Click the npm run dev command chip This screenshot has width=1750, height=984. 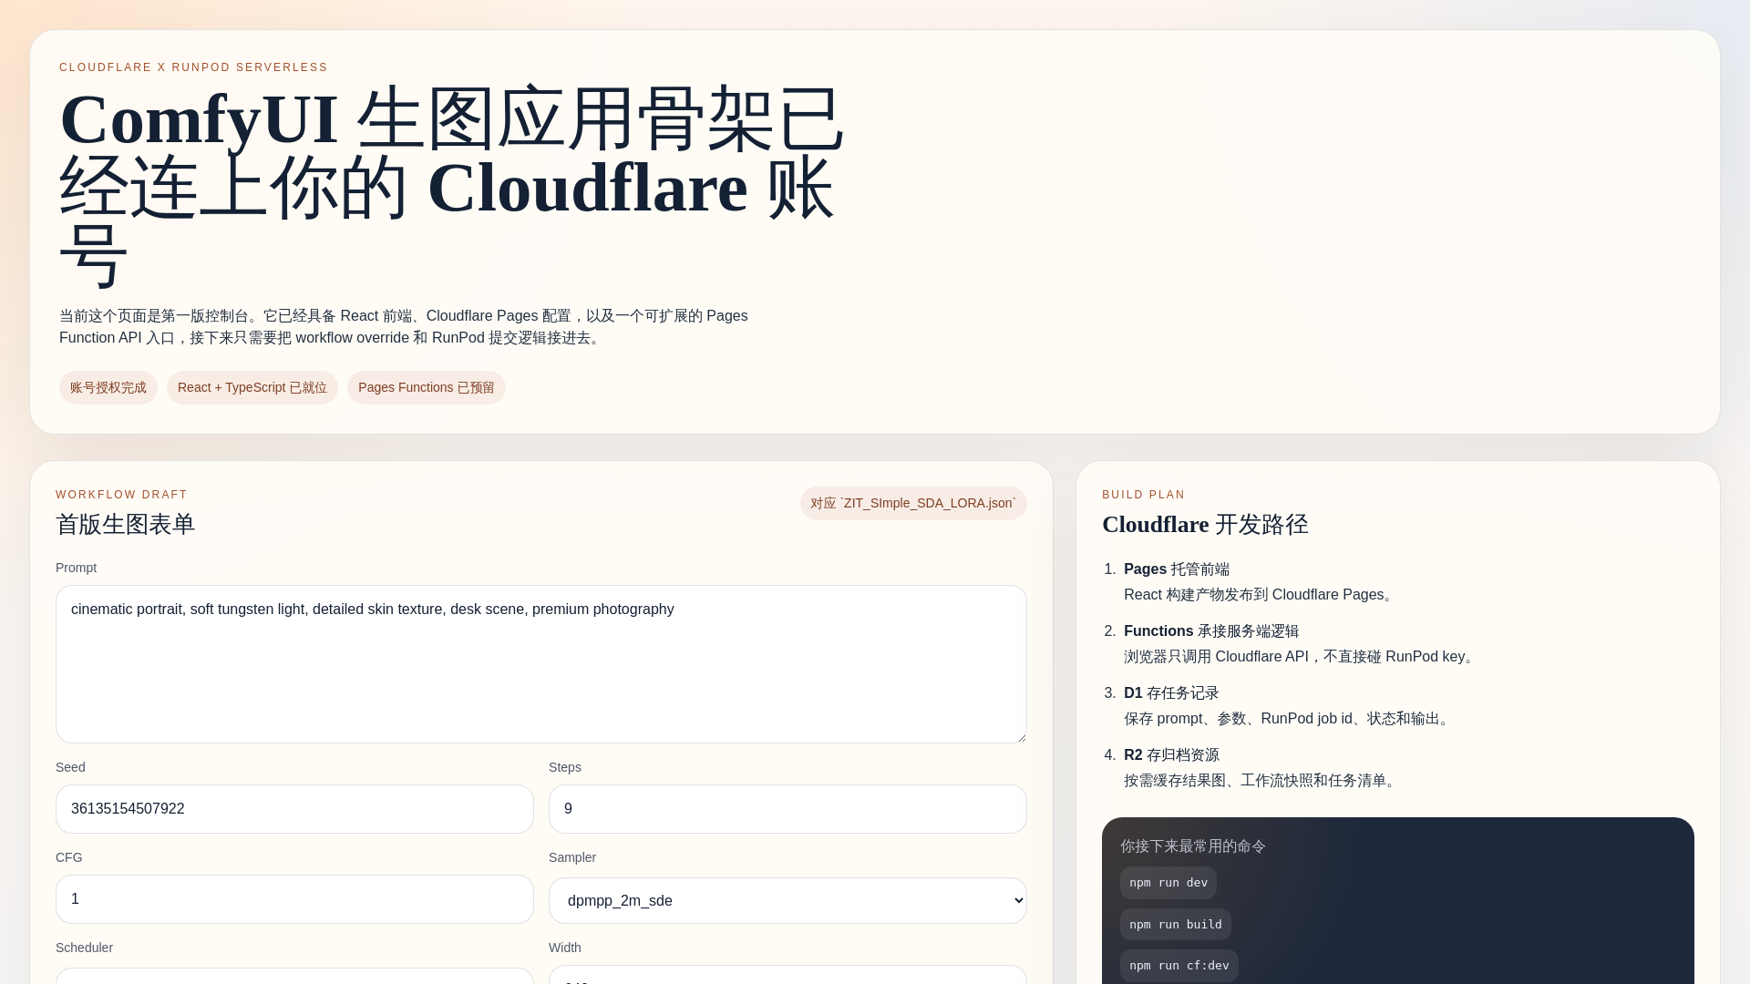point(1168,883)
